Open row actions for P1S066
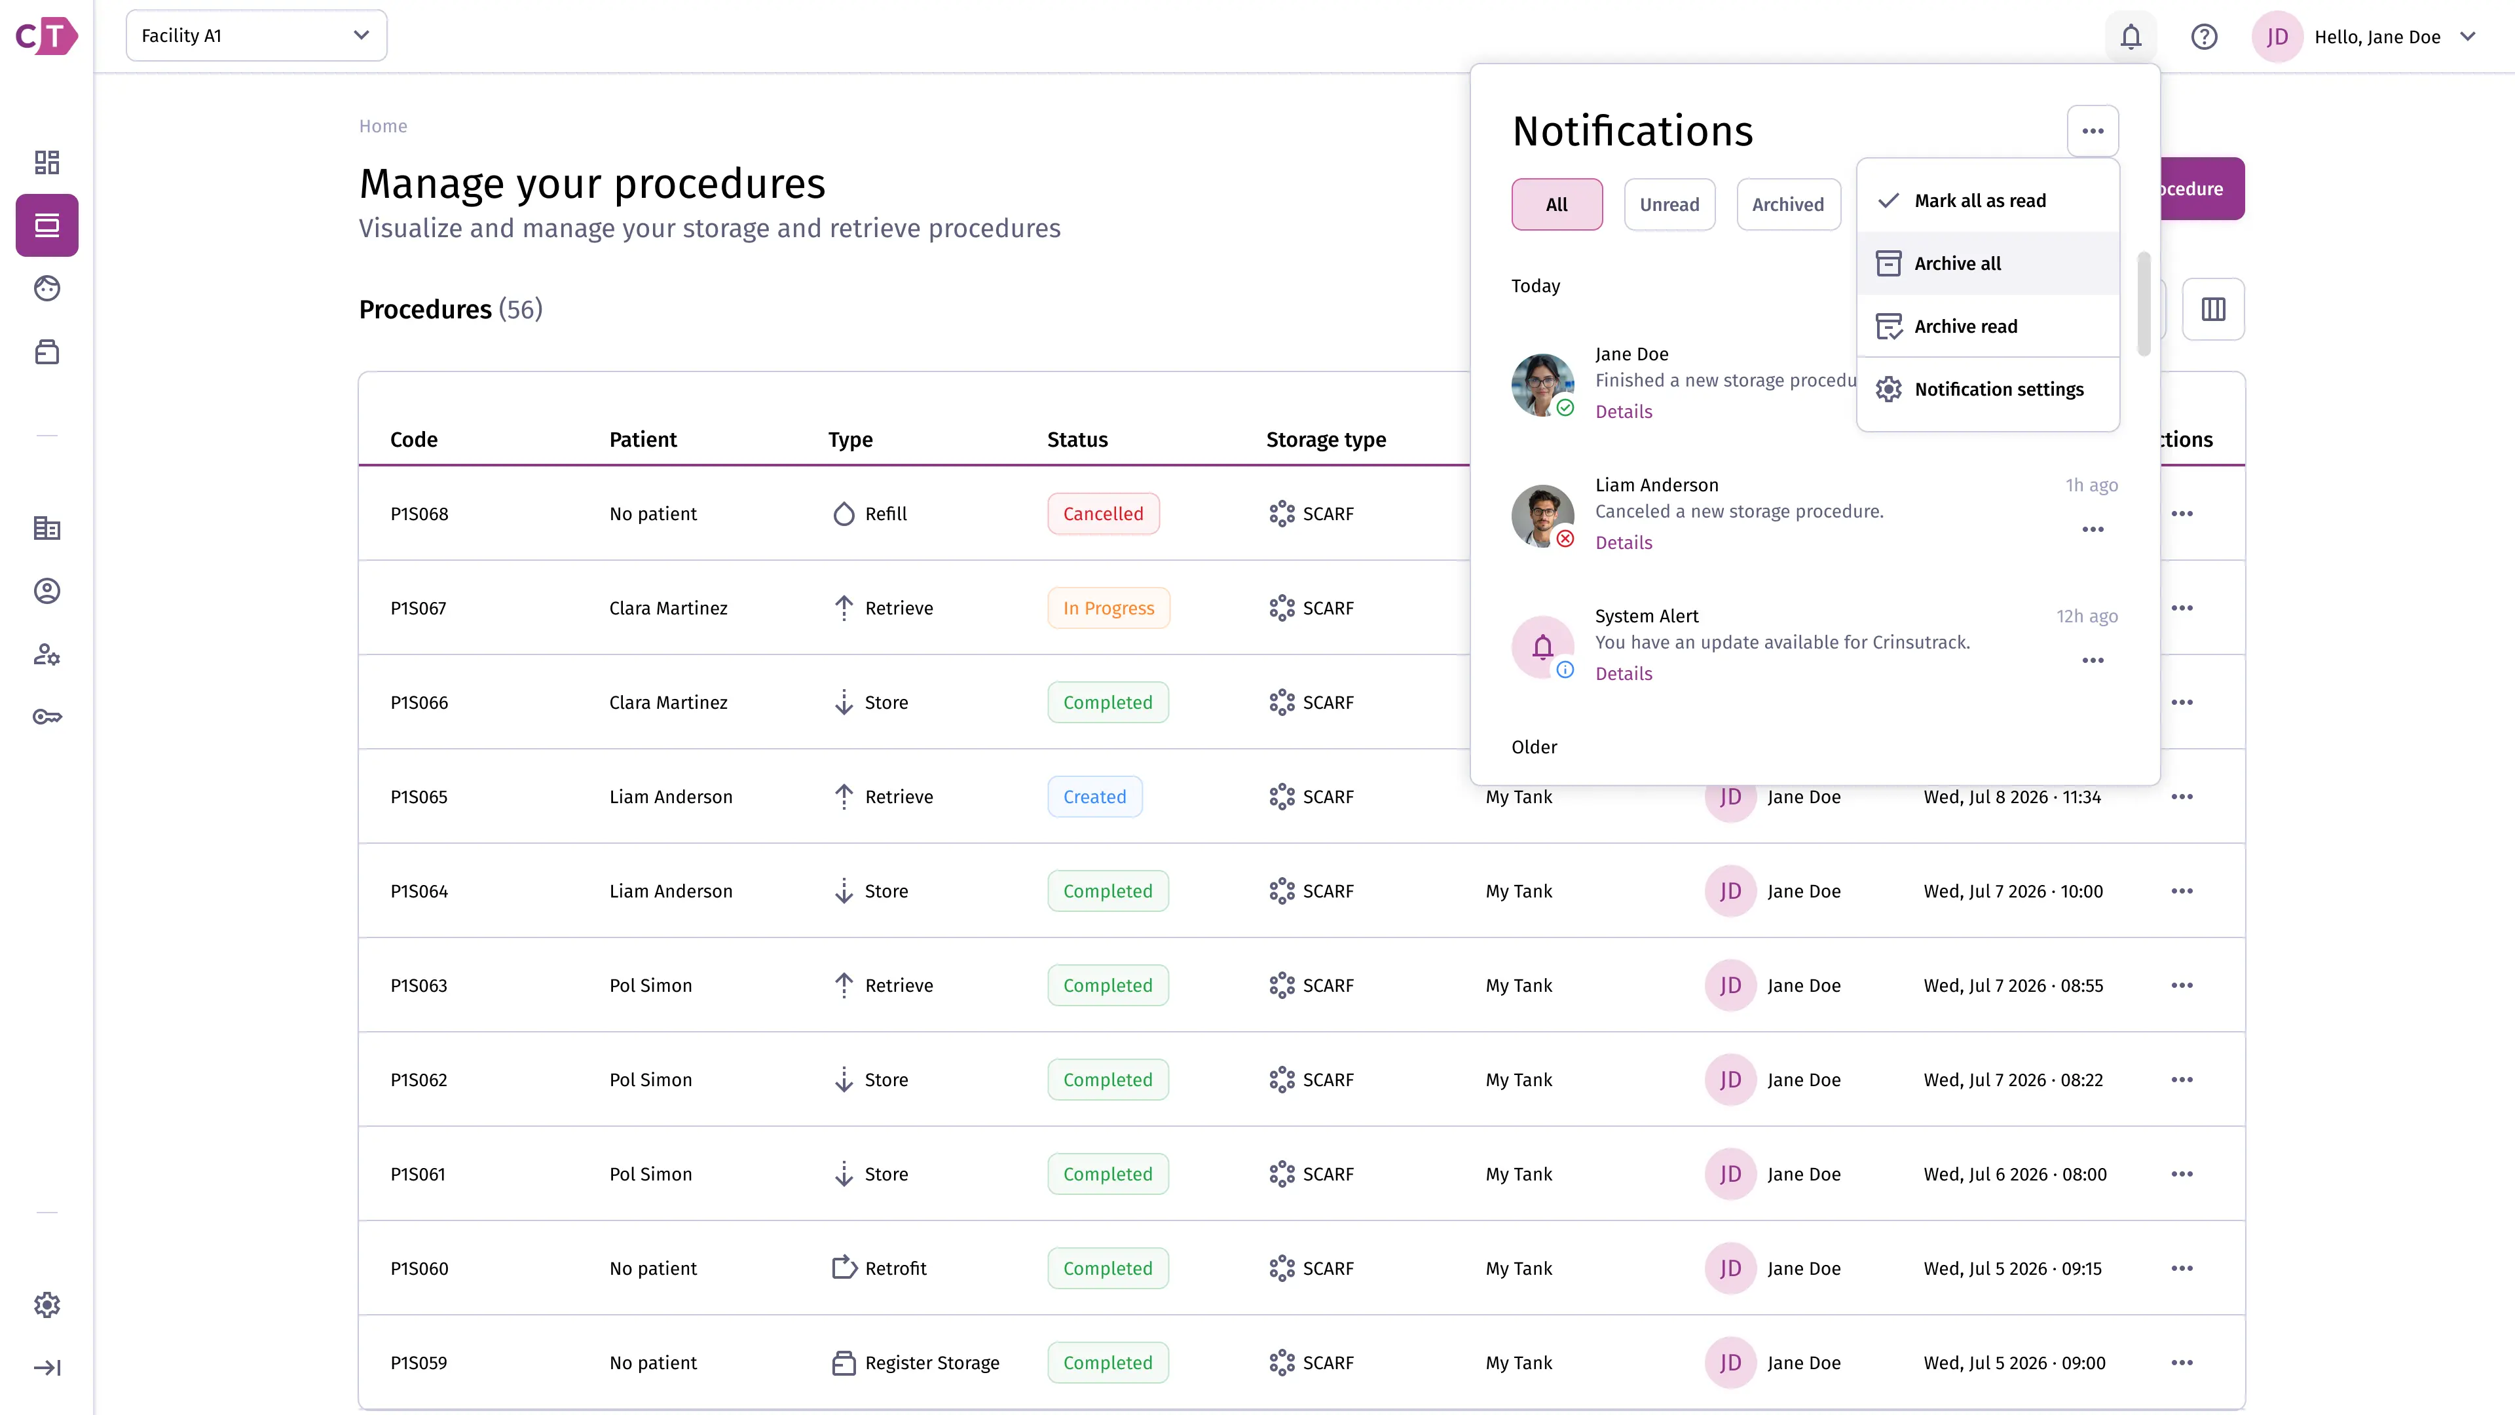 2182,702
